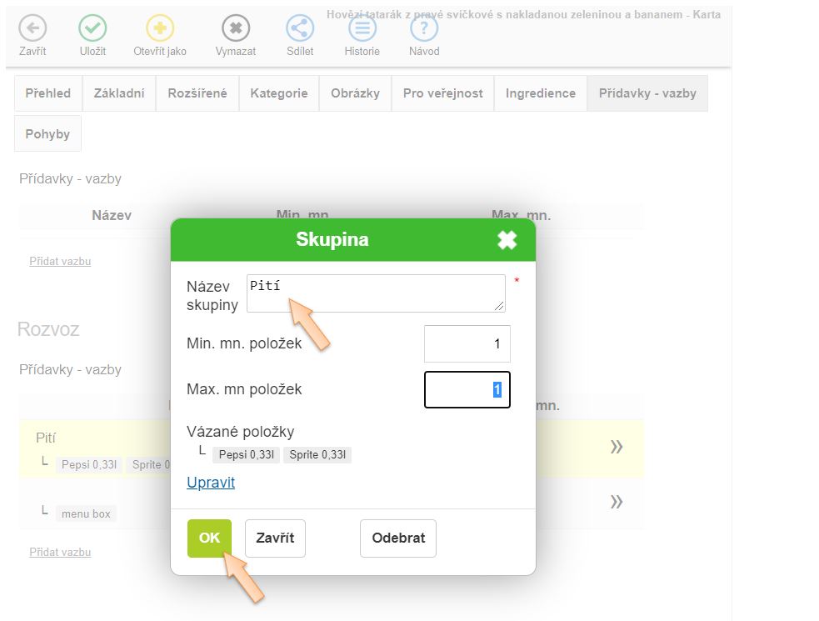Viewport: 819px width, 621px height.
Task: Open the Sdílet share icon
Action: coord(300,28)
